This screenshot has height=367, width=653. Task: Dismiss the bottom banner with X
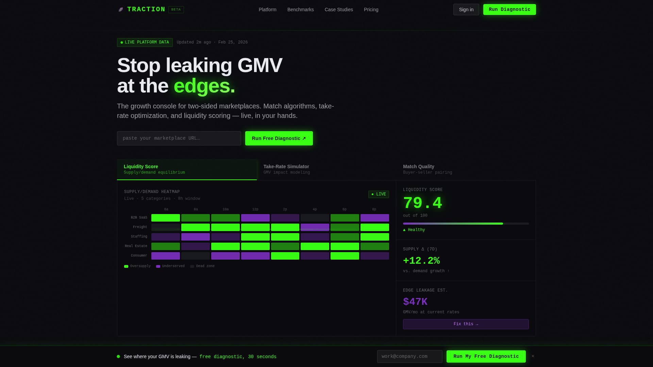click(x=533, y=356)
